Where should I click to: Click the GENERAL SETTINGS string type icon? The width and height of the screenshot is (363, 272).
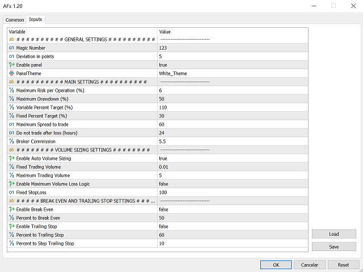point(11,40)
